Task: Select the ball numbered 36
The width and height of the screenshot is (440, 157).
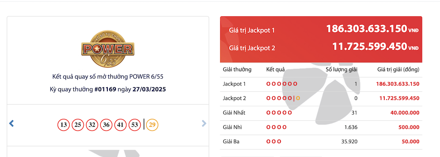Action: [x=106, y=125]
